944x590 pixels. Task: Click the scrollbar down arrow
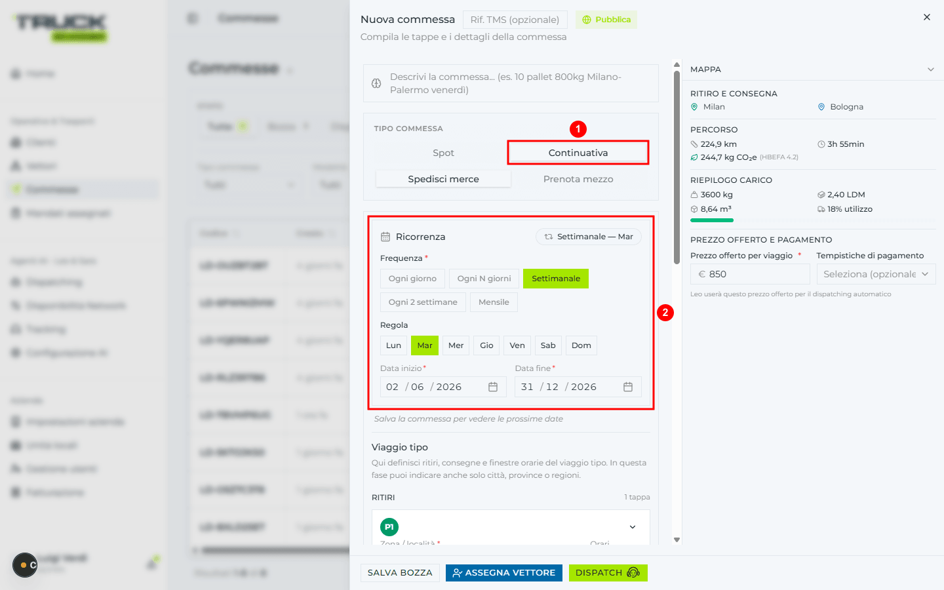[677, 540]
